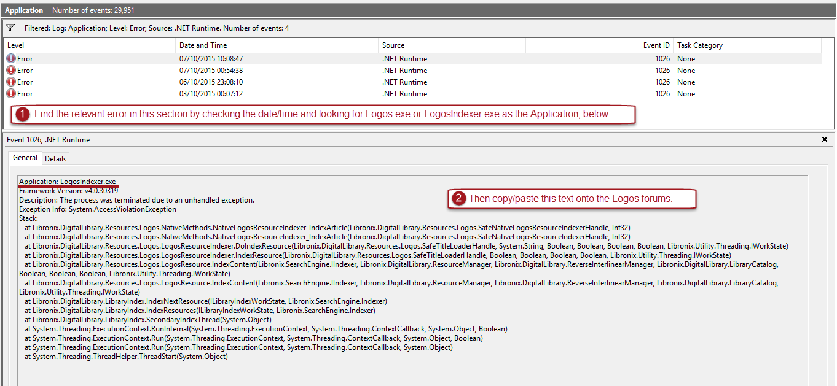
Task: Click Event ID 1026 in 03/10/2015 row
Action: pos(662,94)
